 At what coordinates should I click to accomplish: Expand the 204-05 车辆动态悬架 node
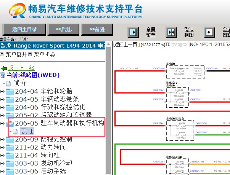[2, 100]
